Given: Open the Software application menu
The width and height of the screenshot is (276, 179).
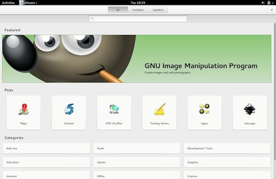Looking at the screenshot, I should [28, 3].
